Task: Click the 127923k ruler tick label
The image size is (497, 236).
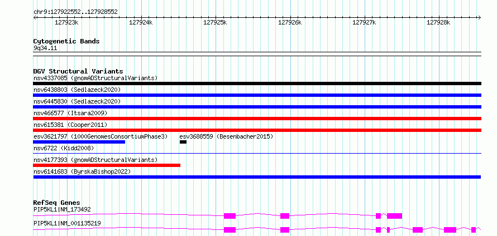Action: (66, 22)
